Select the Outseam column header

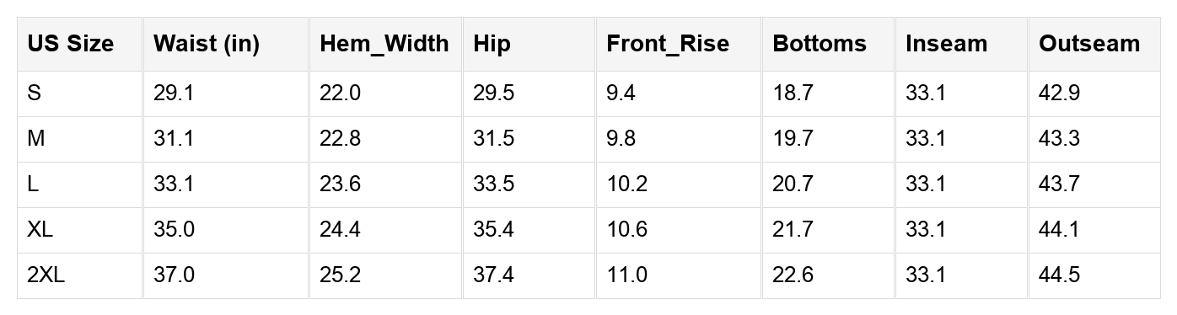tap(1094, 44)
